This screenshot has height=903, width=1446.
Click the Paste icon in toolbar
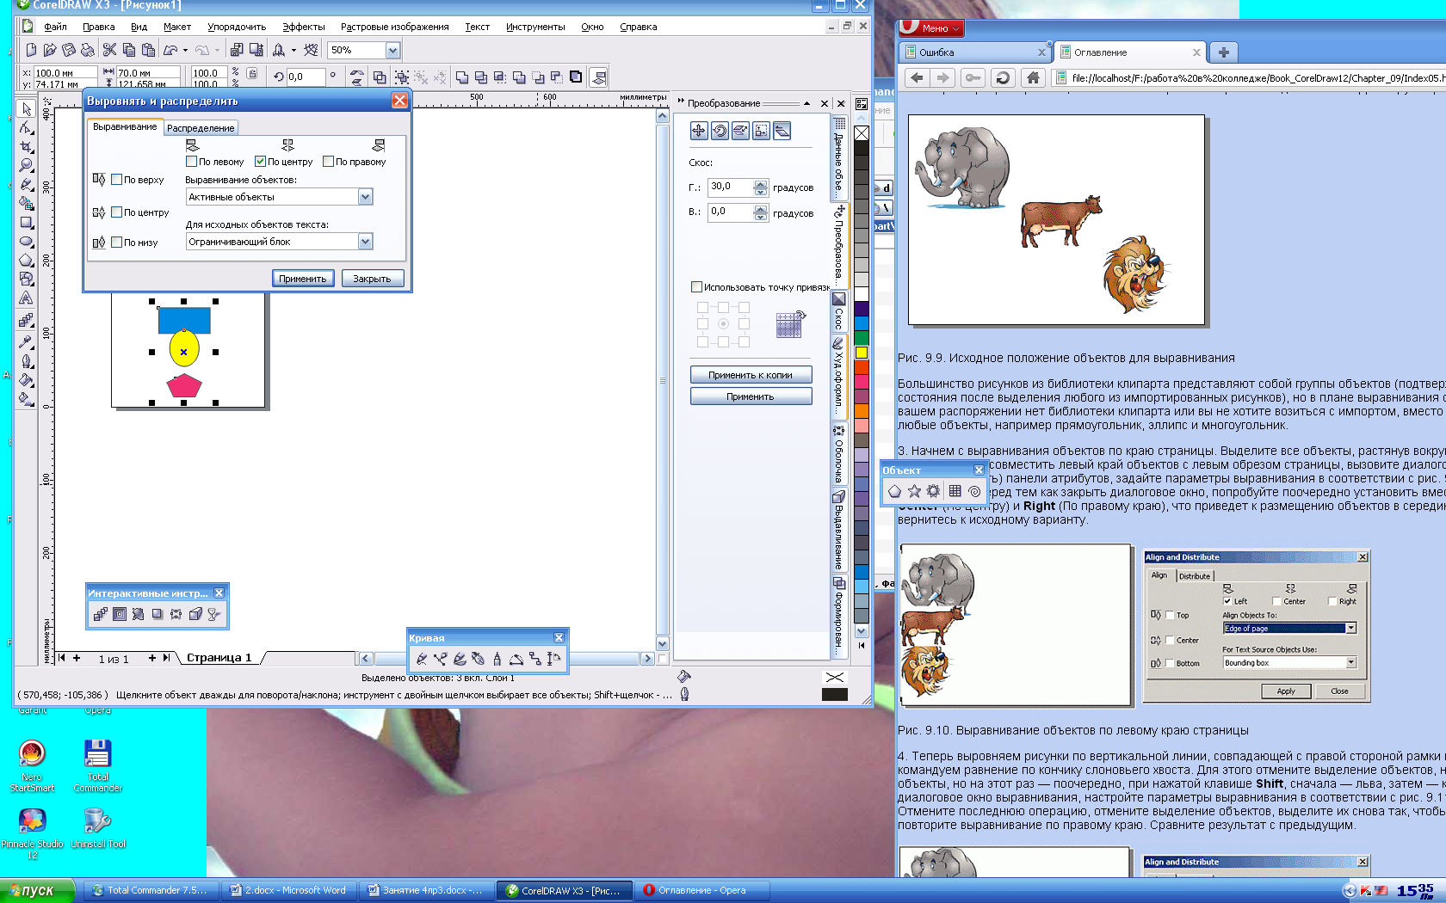click(x=148, y=50)
